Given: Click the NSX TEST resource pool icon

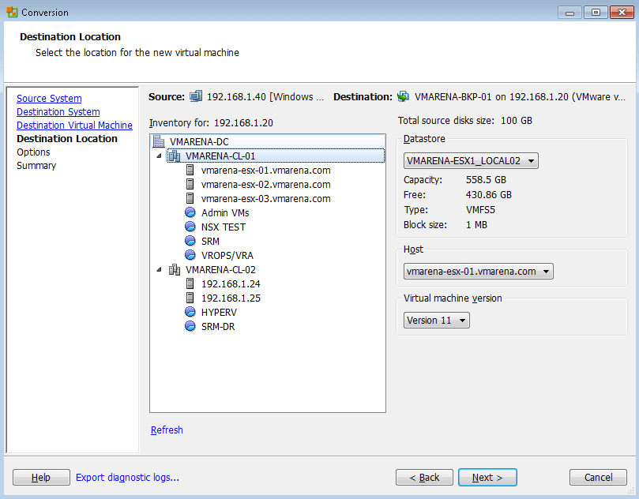Looking at the screenshot, I should tap(190, 227).
